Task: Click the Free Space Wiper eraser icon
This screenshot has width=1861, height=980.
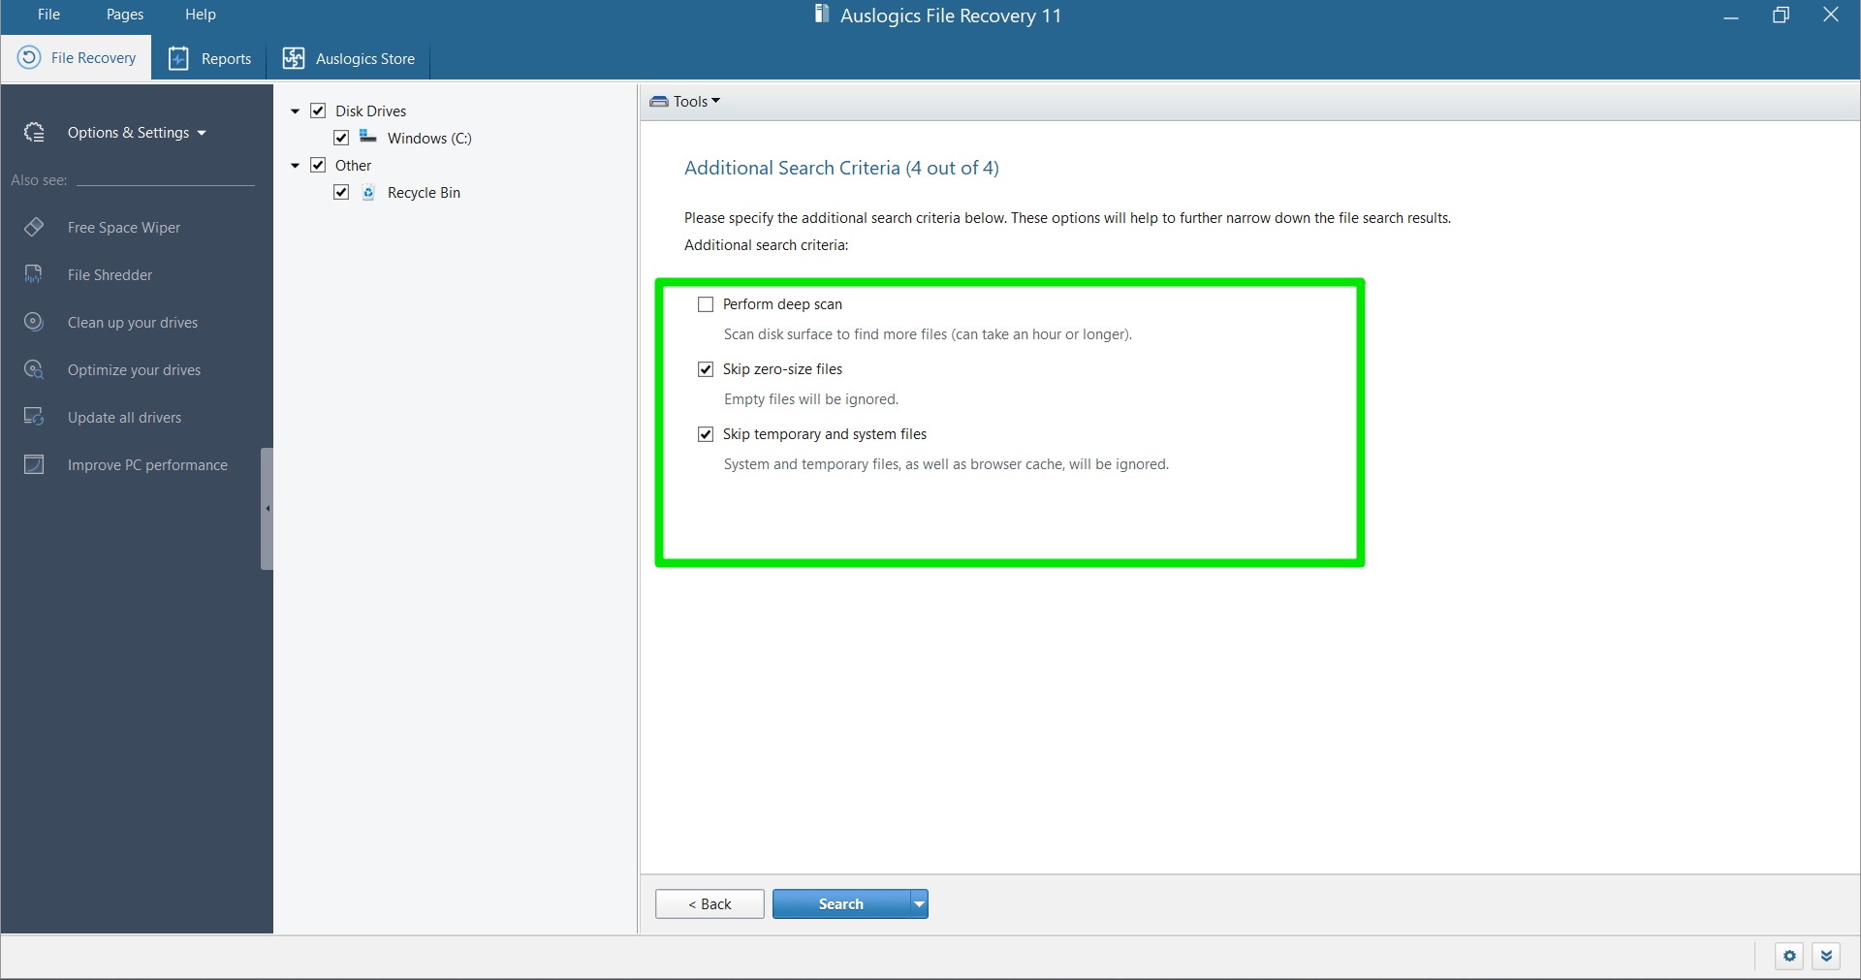Action: pos(34,227)
